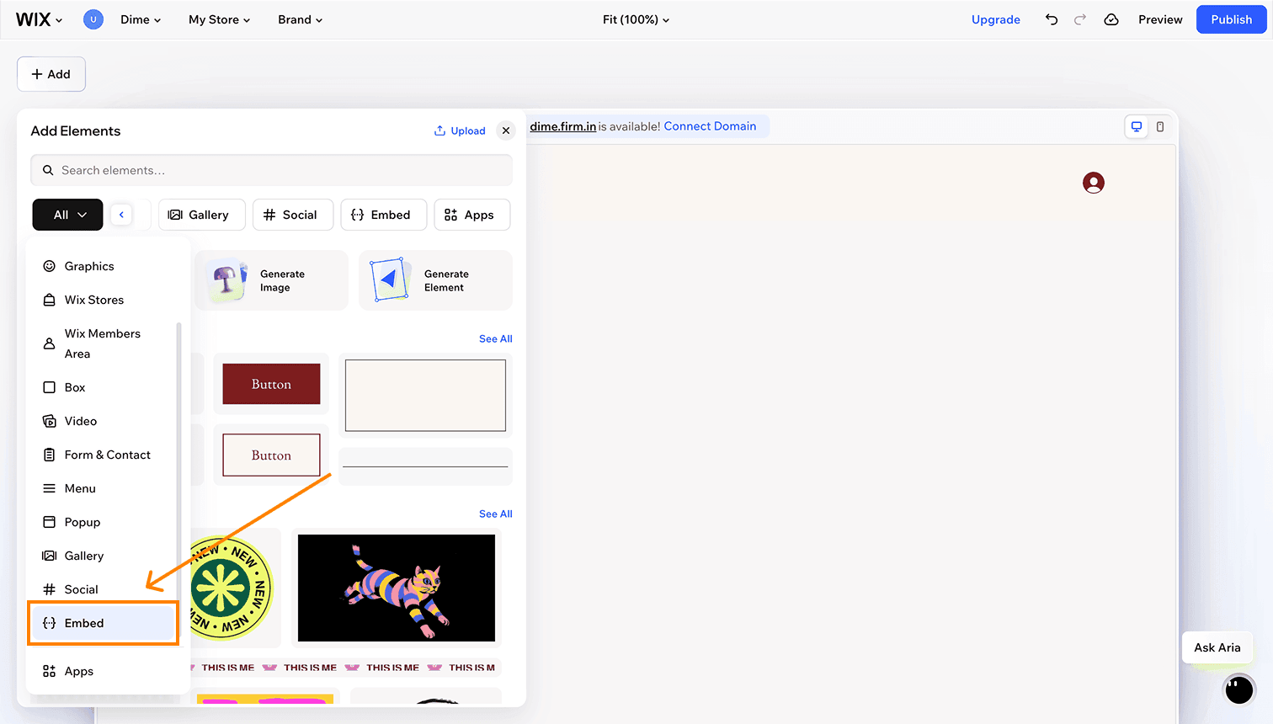1273x724 pixels.
Task: Publish the site
Action: pos(1231,19)
